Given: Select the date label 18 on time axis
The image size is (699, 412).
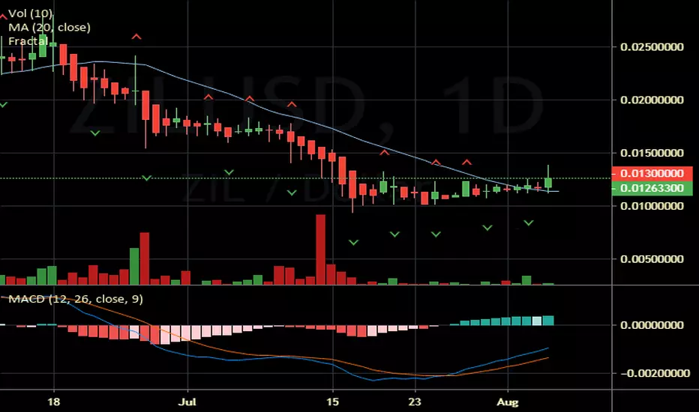Looking at the screenshot, I should pos(53,402).
